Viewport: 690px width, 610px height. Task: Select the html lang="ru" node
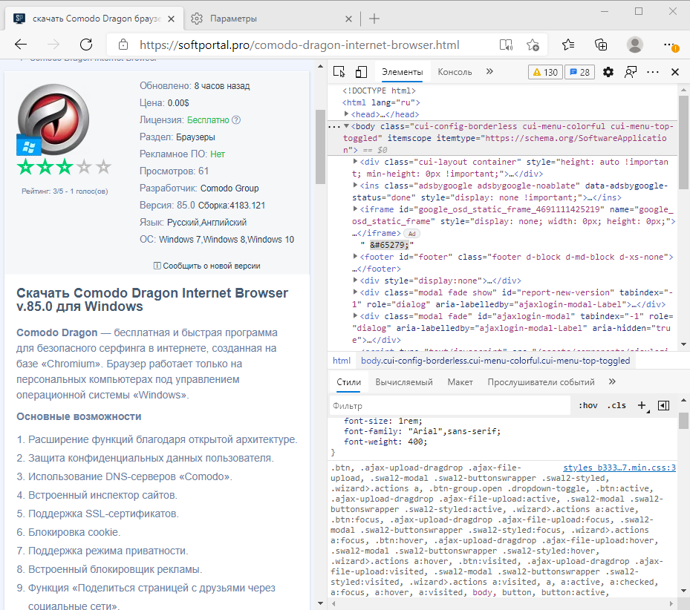(381, 102)
